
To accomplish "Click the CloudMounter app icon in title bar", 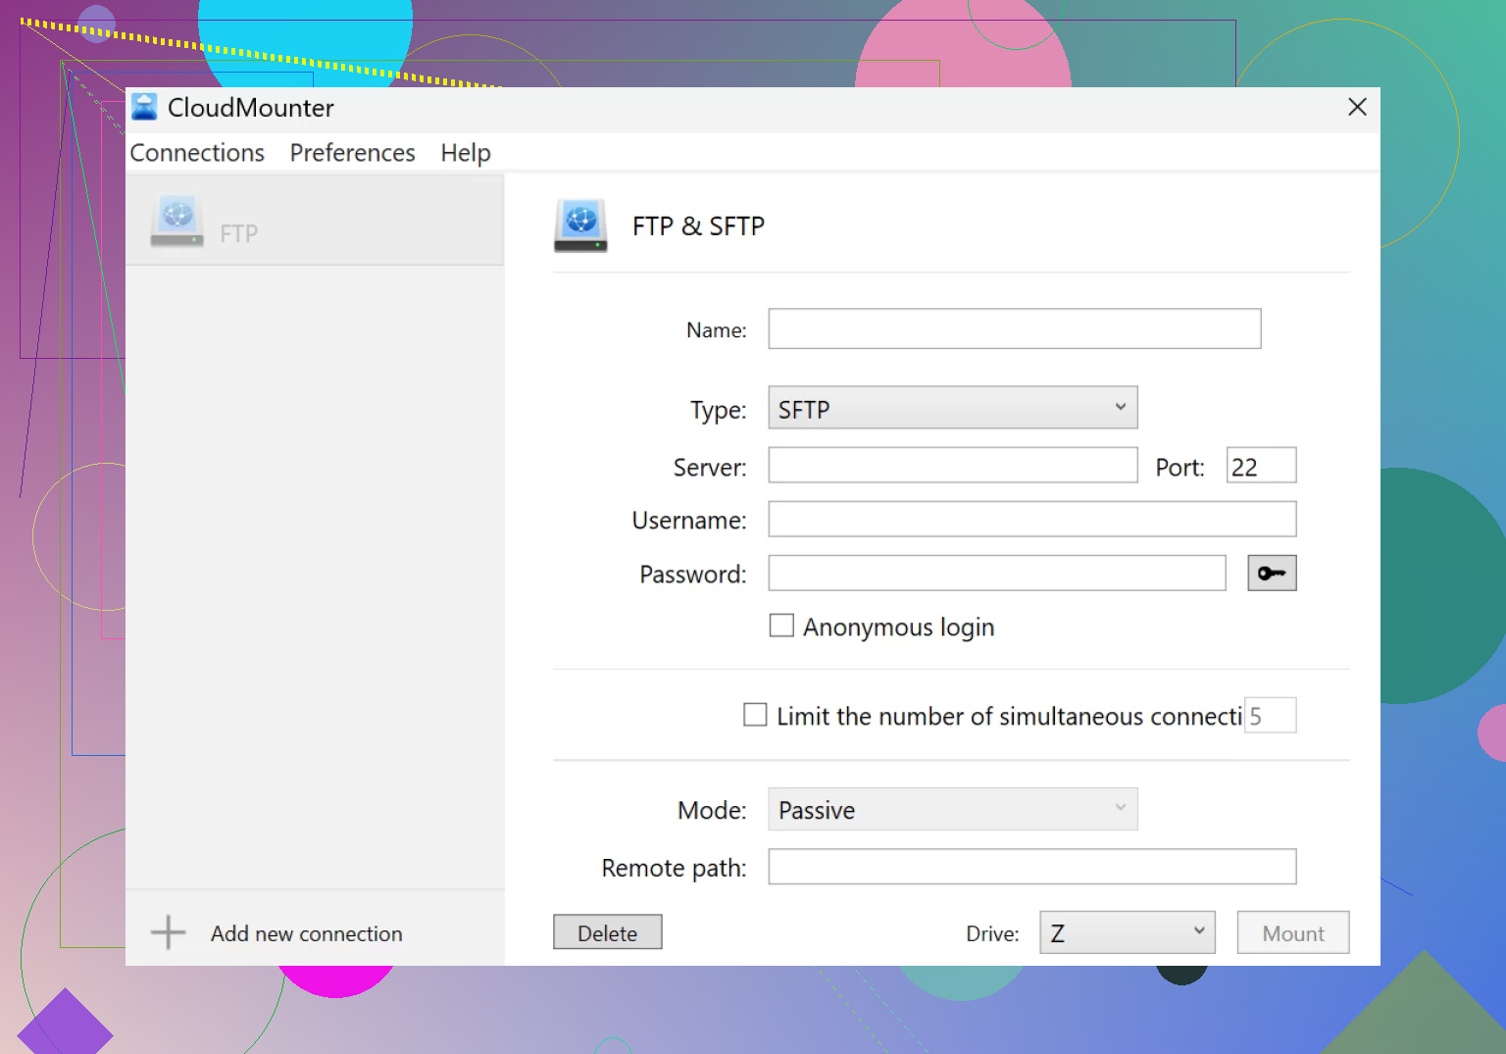I will (144, 107).
